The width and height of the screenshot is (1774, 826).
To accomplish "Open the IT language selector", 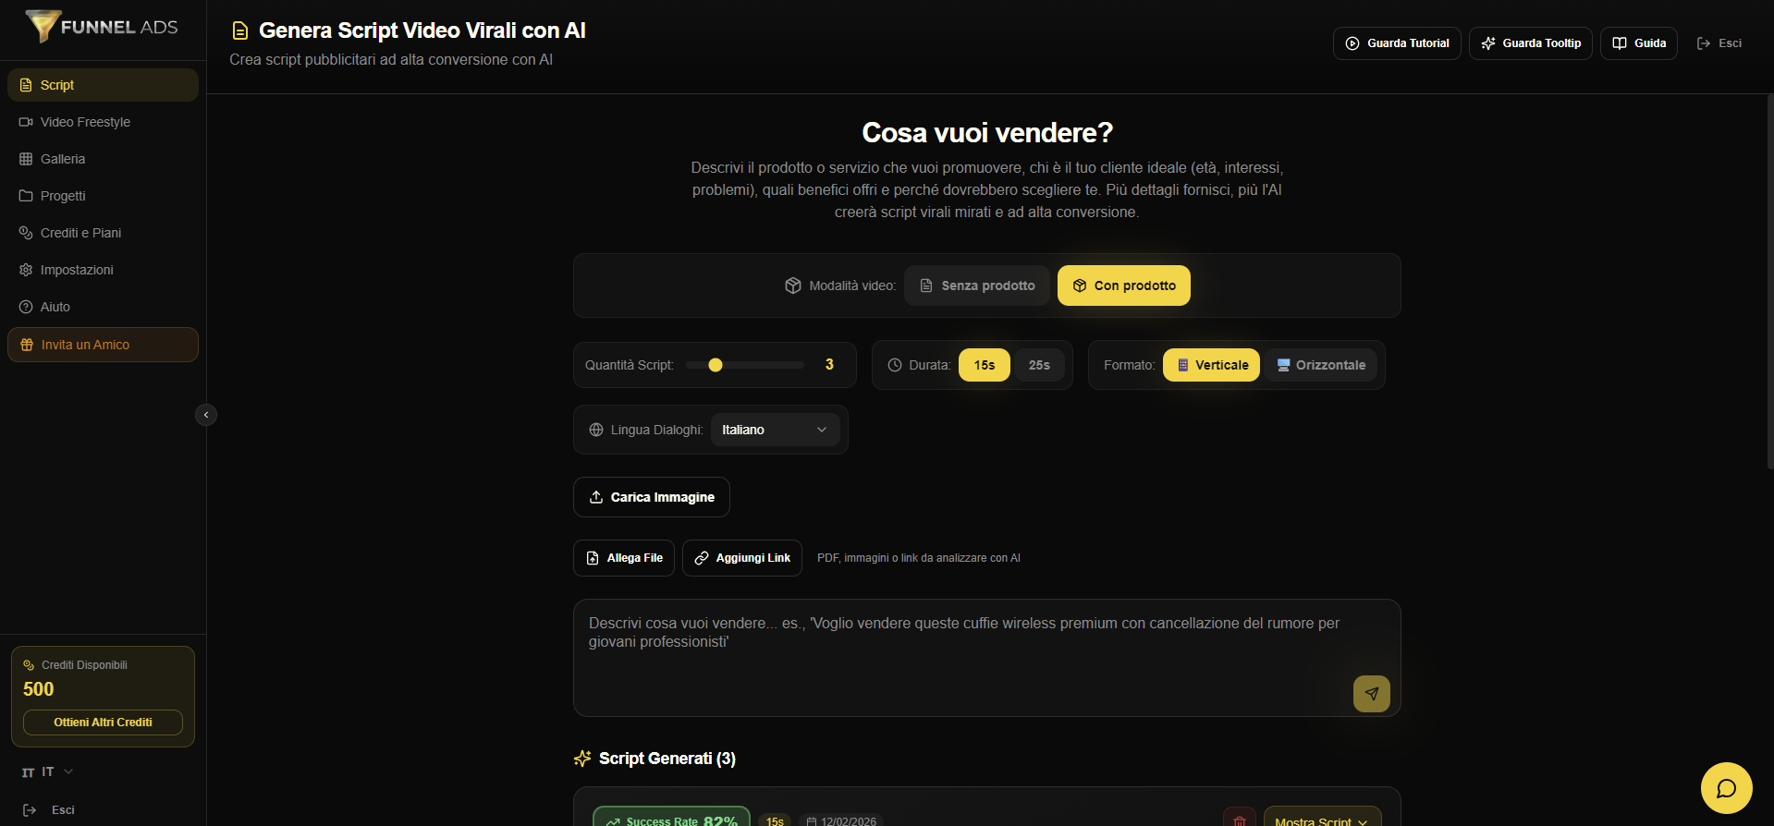I will click(47, 771).
